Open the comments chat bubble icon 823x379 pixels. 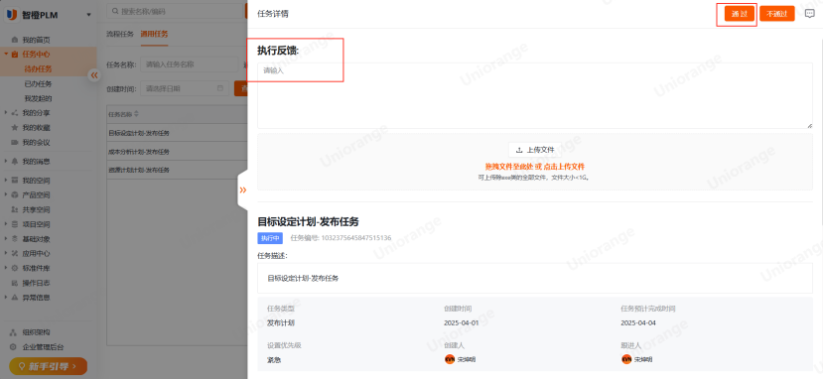pyautogui.click(x=810, y=14)
